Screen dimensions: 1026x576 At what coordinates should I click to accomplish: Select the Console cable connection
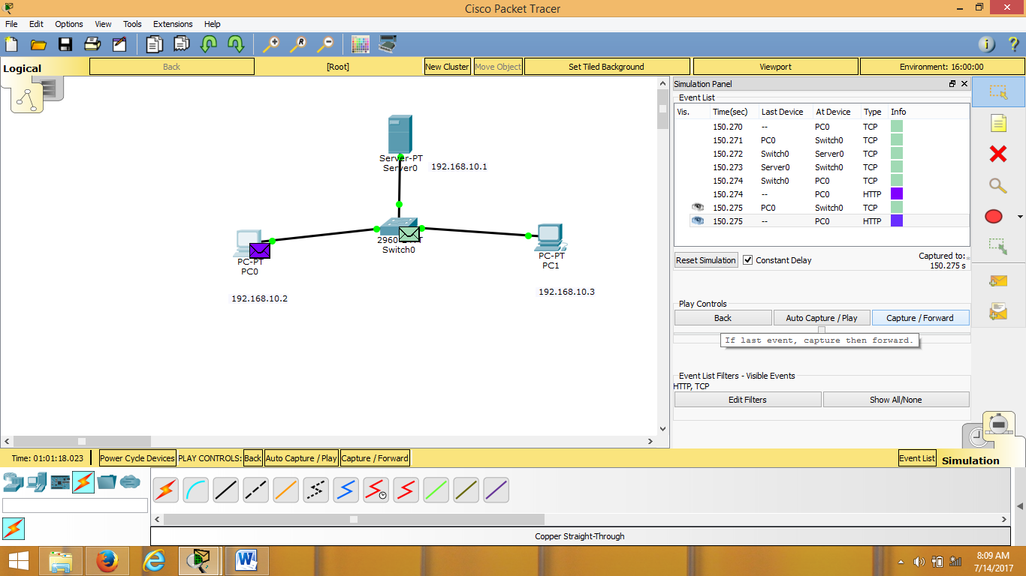pos(195,490)
